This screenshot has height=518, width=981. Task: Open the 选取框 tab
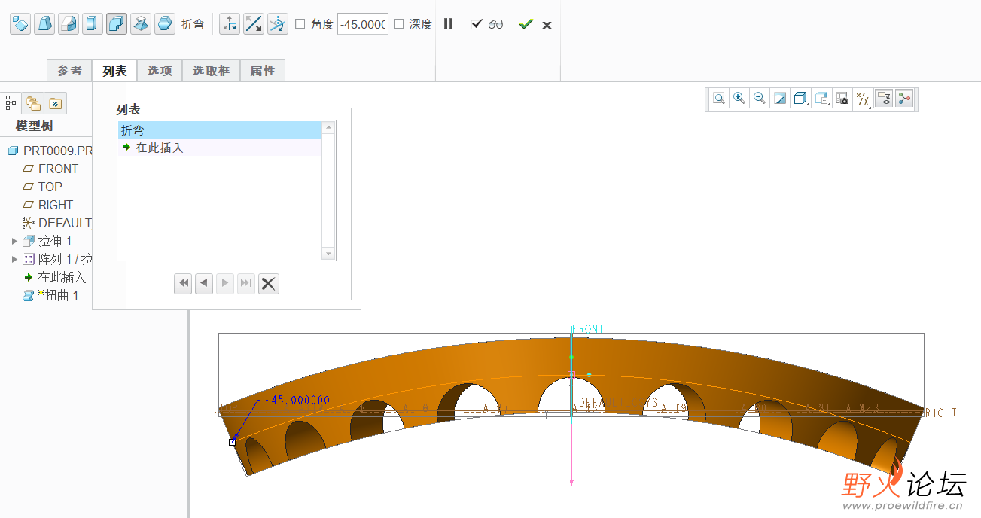coord(211,71)
